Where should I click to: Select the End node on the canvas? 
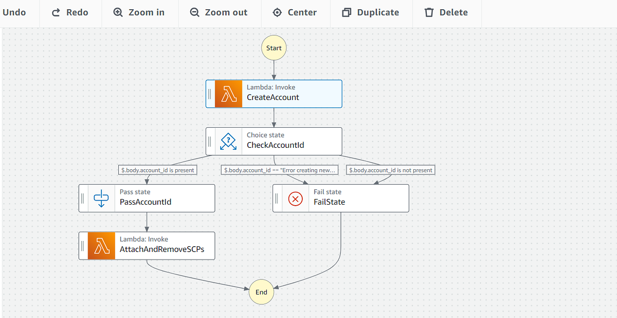261,292
